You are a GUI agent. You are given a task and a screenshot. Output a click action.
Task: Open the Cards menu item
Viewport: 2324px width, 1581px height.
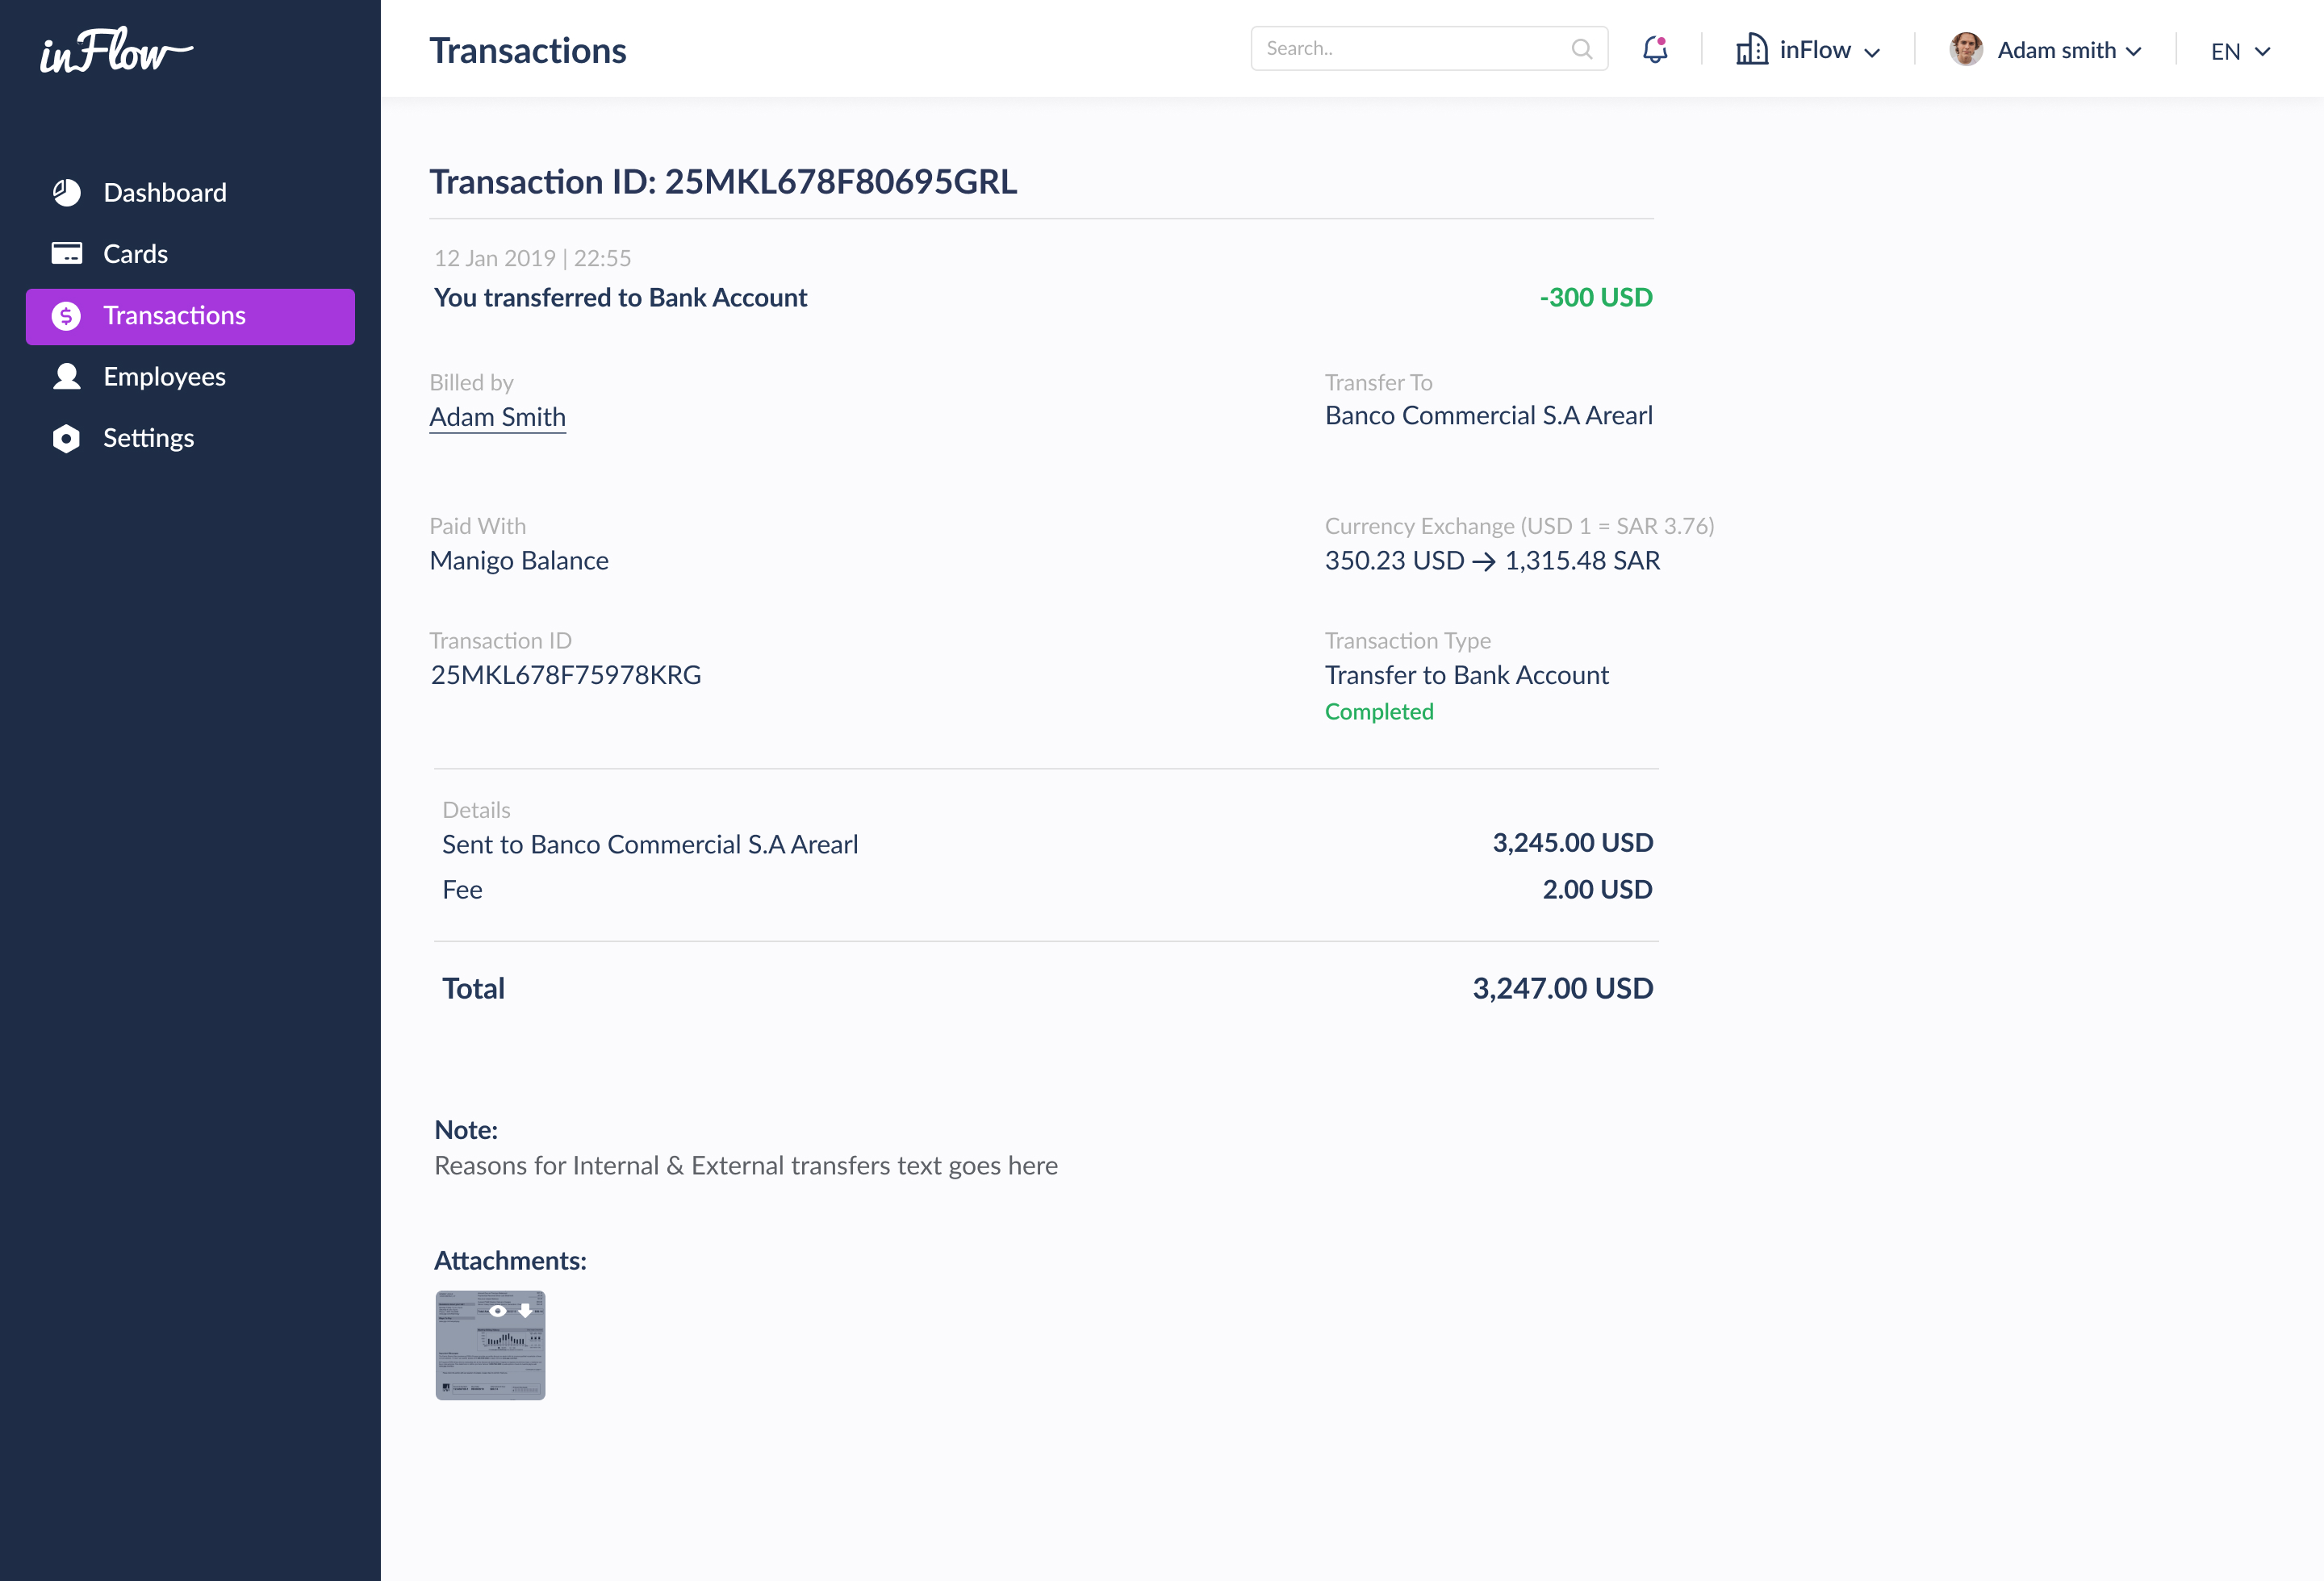[136, 254]
